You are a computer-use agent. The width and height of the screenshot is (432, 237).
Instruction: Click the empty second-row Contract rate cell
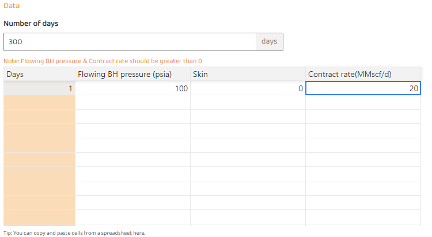[x=363, y=102]
